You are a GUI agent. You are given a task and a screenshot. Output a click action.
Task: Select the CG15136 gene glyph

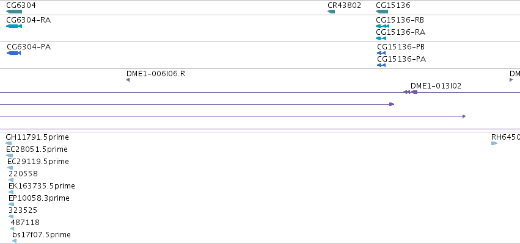pyautogui.click(x=382, y=12)
